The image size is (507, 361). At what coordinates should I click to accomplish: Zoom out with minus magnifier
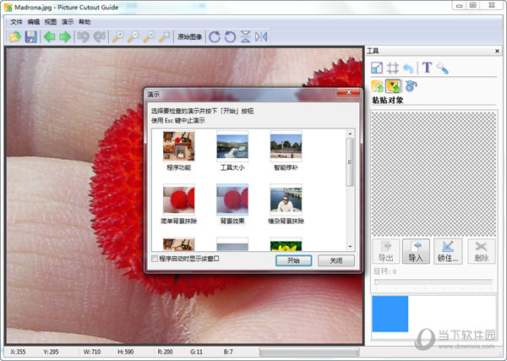pyautogui.click(x=134, y=37)
